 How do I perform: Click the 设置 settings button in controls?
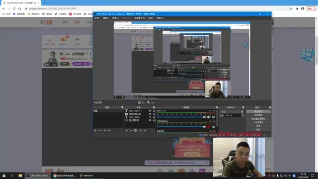pyautogui.click(x=258, y=126)
